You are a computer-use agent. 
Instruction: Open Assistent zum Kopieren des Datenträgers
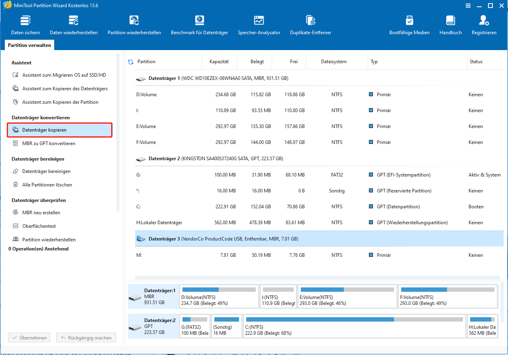pyautogui.click(x=60, y=89)
